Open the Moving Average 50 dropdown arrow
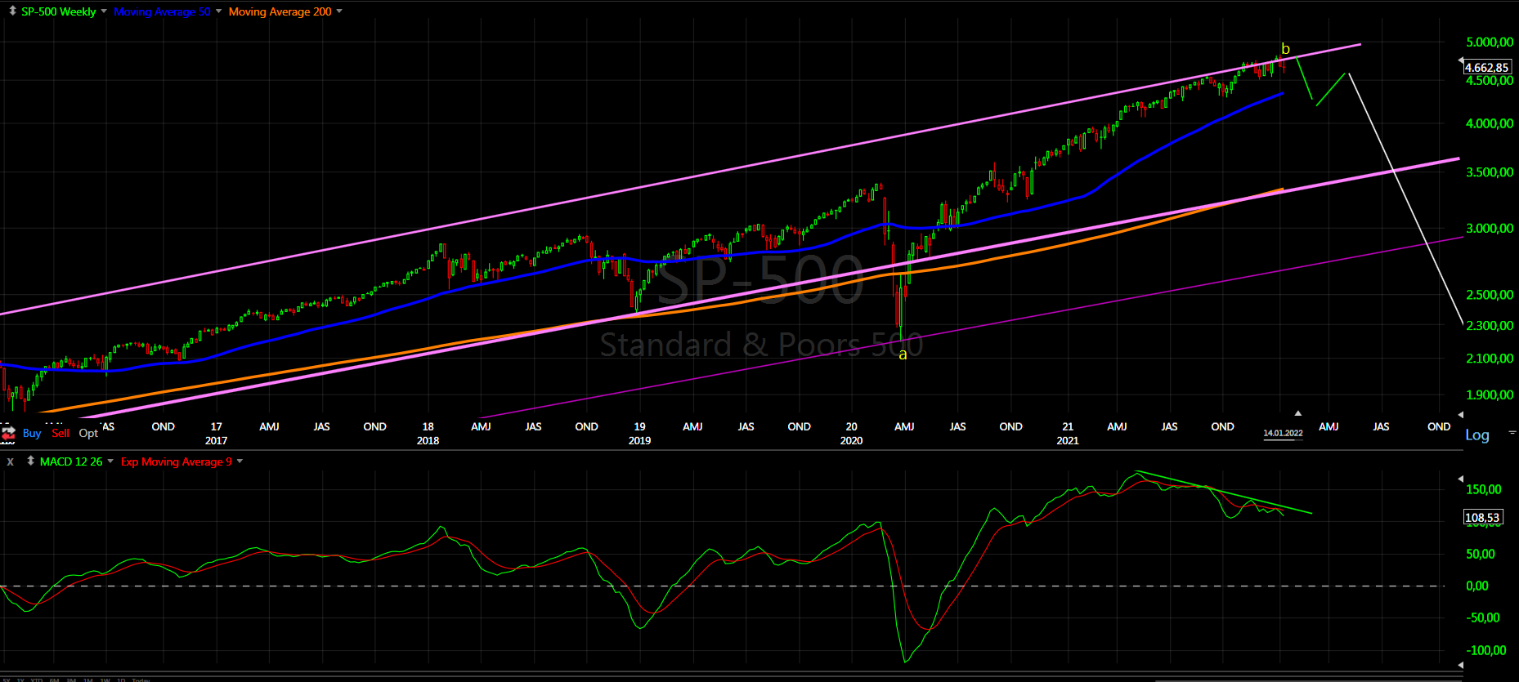1519x682 pixels. coord(219,11)
